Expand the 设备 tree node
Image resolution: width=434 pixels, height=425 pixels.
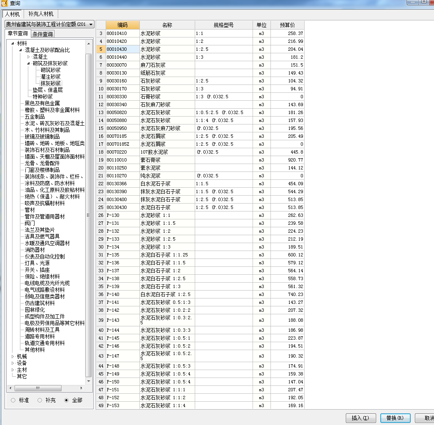pyautogui.click(x=12, y=363)
